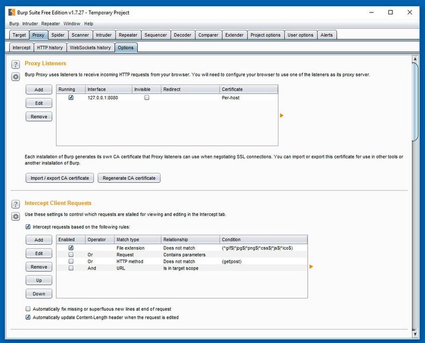Disable intercept requests based on rules
This screenshot has height=343, width=425.
(x=28, y=226)
